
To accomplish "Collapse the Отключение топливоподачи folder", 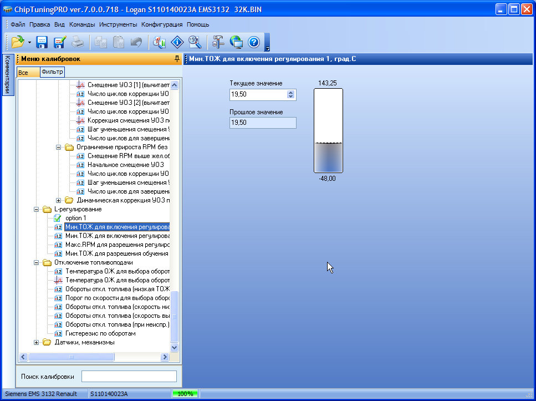I will click(x=37, y=262).
